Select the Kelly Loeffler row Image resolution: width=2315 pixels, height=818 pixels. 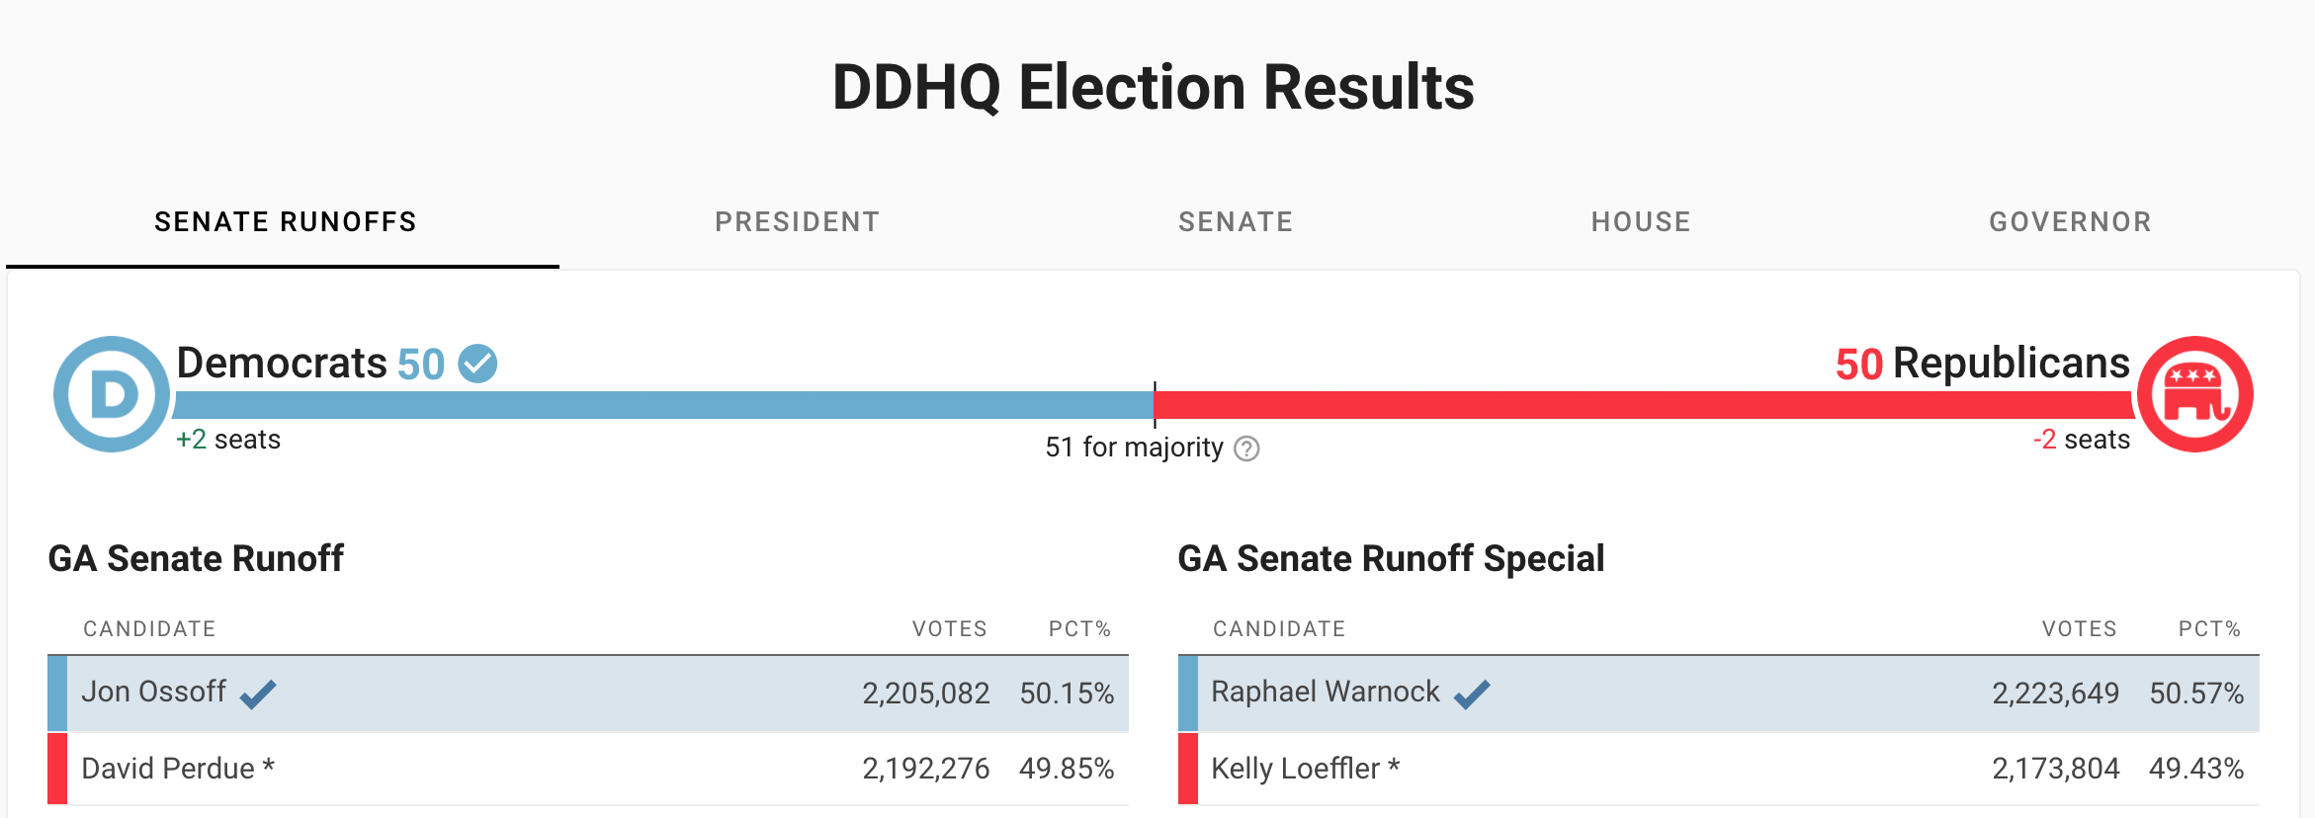1719,769
